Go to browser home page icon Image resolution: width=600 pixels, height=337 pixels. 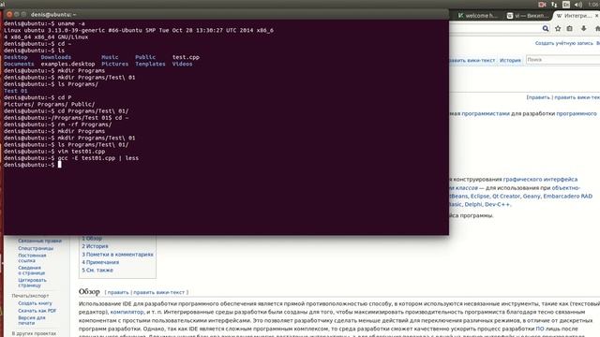tap(597, 29)
